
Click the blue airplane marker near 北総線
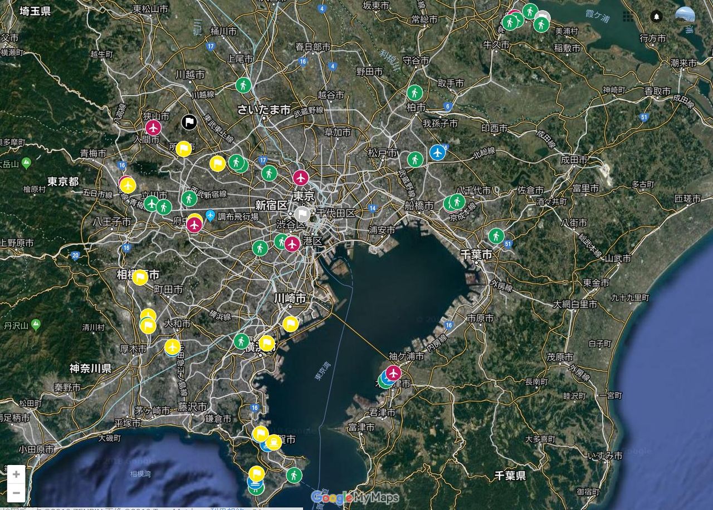pos(438,152)
